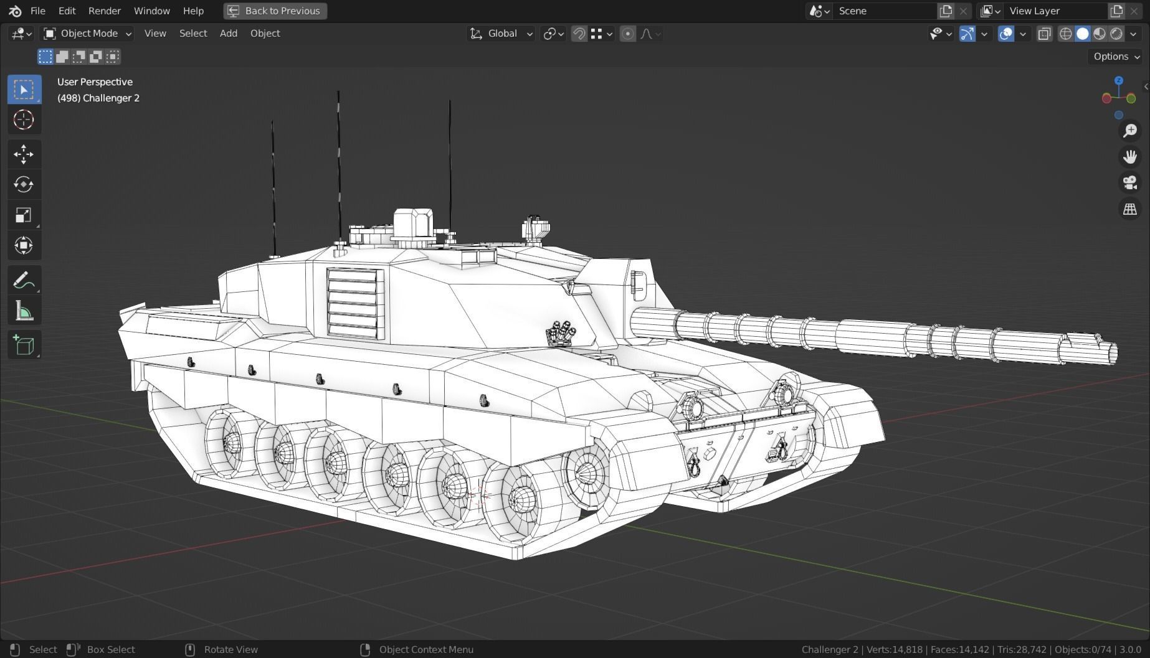
Task: Open the Edit menu
Action: 67,11
